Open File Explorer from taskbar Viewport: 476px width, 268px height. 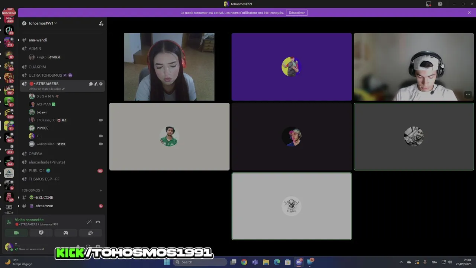[x=266, y=262]
